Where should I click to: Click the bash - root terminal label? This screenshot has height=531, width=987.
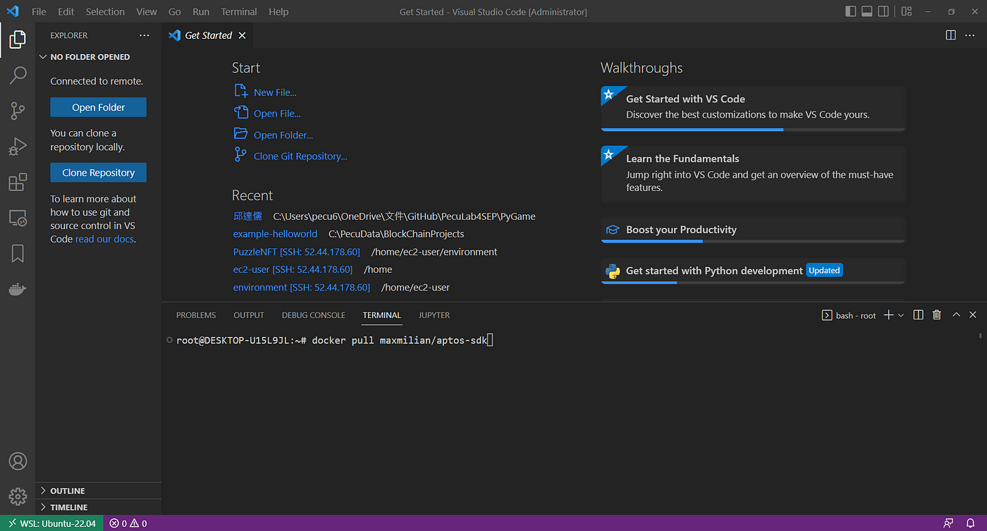point(849,315)
